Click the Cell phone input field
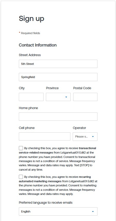The height and width of the screenshot is (221, 116). click(45, 136)
